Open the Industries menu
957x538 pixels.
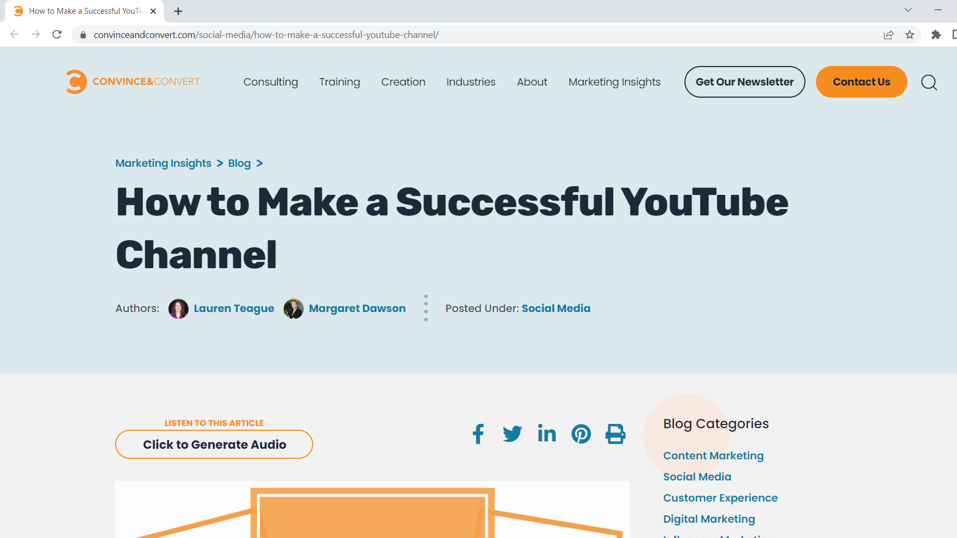(471, 82)
